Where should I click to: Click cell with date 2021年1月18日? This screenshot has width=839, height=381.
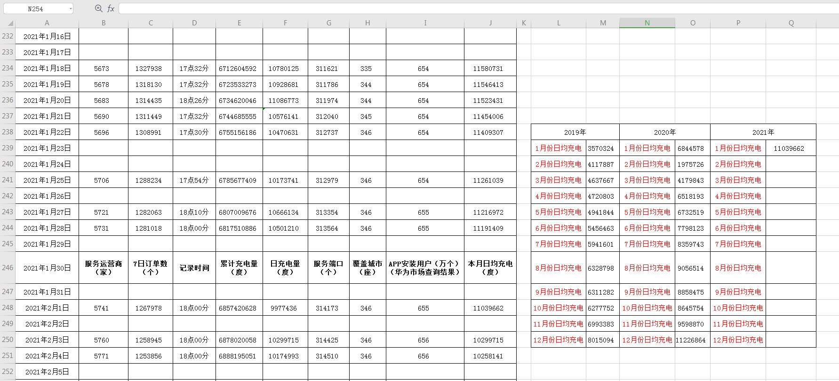(x=47, y=68)
